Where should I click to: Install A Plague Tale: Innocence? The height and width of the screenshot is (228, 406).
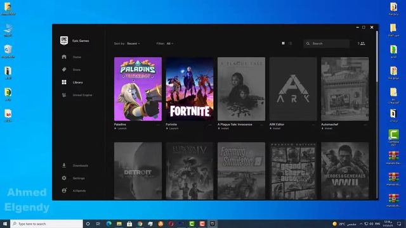223,128
